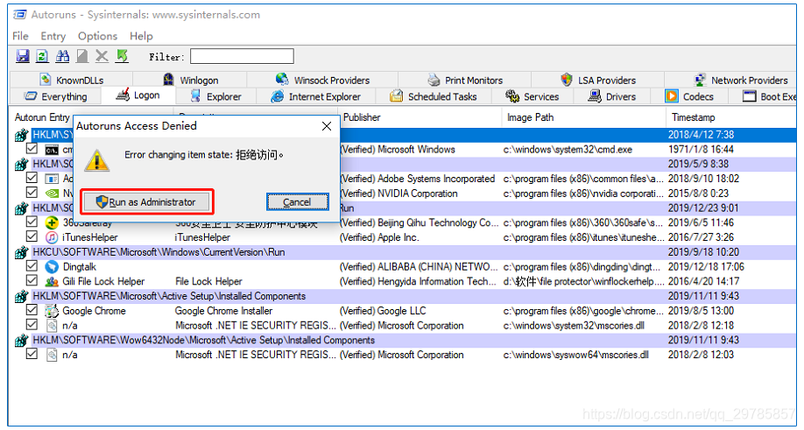Open the Help menu
Screen dimensions: 804x430
141,36
